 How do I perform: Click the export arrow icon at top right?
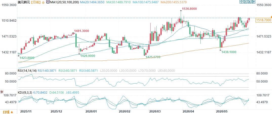coord(254,2)
